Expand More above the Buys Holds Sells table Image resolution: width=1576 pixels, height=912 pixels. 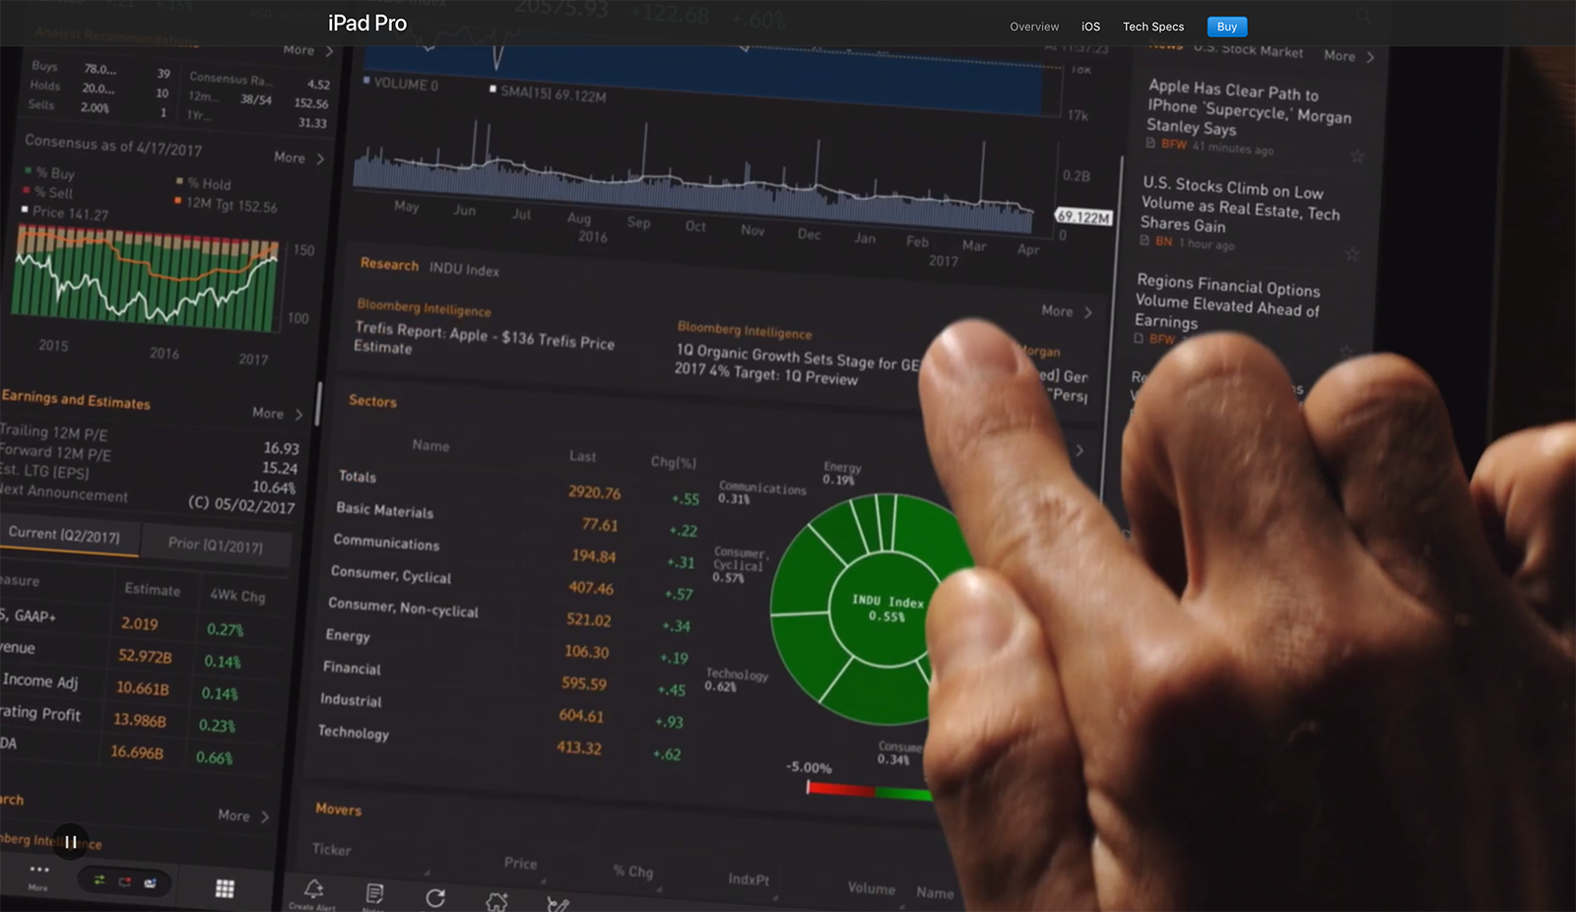point(308,50)
